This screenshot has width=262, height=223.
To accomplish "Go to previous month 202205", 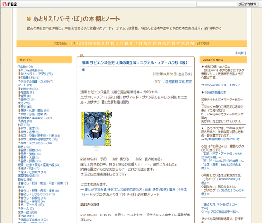I will click(60, 43).
